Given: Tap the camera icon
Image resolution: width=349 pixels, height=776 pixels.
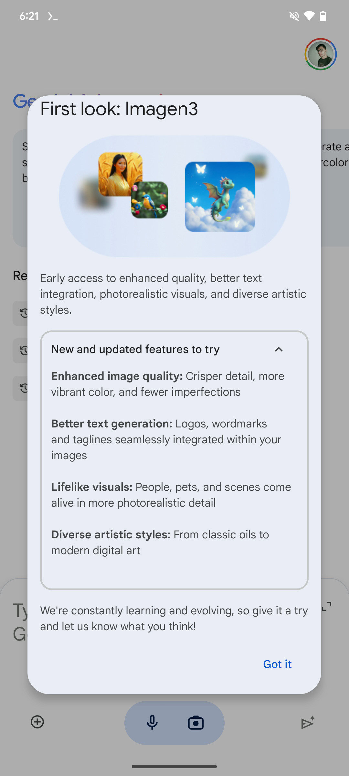Looking at the screenshot, I should tap(196, 723).
